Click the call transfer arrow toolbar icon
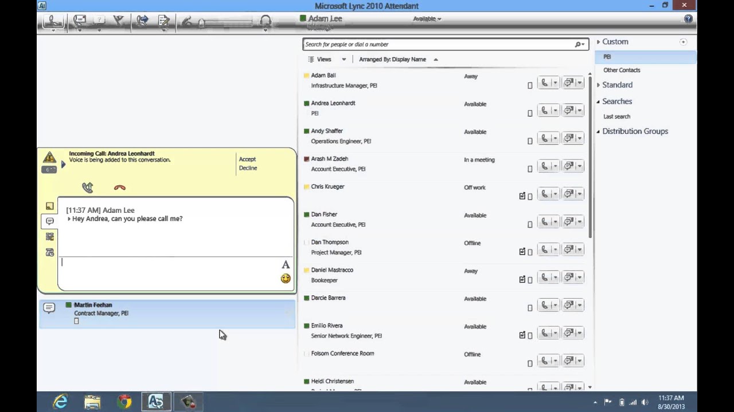The image size is (734, 412). (141, 21)
